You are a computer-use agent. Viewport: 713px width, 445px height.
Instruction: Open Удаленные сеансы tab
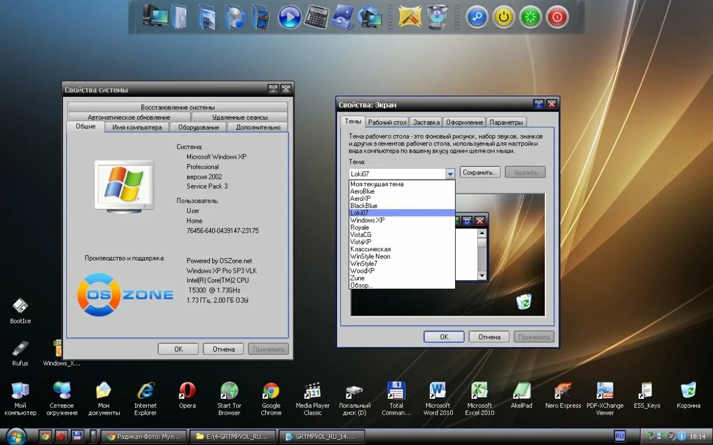pyautogui.click(x=240, y=117)
